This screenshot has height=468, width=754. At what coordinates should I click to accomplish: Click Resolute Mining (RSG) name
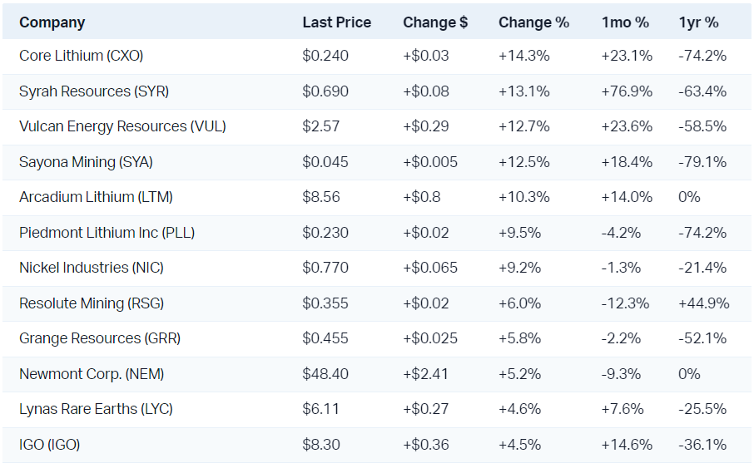(x=91, y=303)
